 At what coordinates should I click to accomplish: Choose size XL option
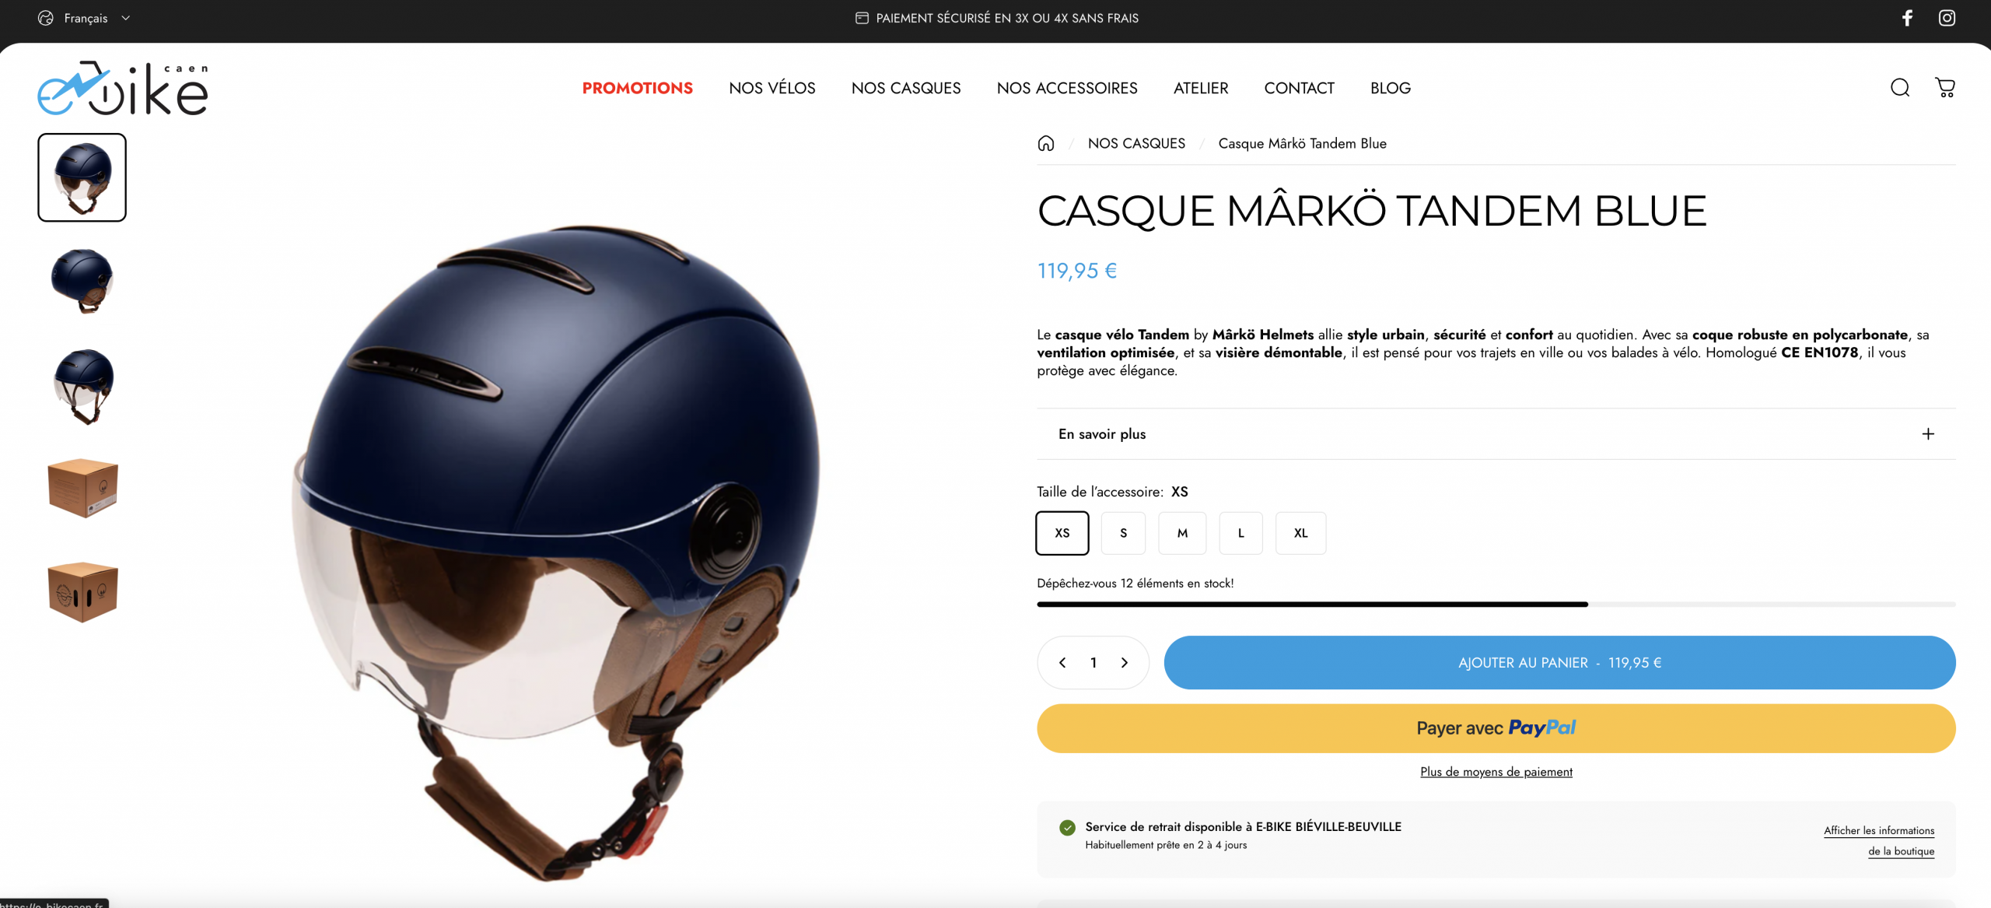[x=1300, y=533]
